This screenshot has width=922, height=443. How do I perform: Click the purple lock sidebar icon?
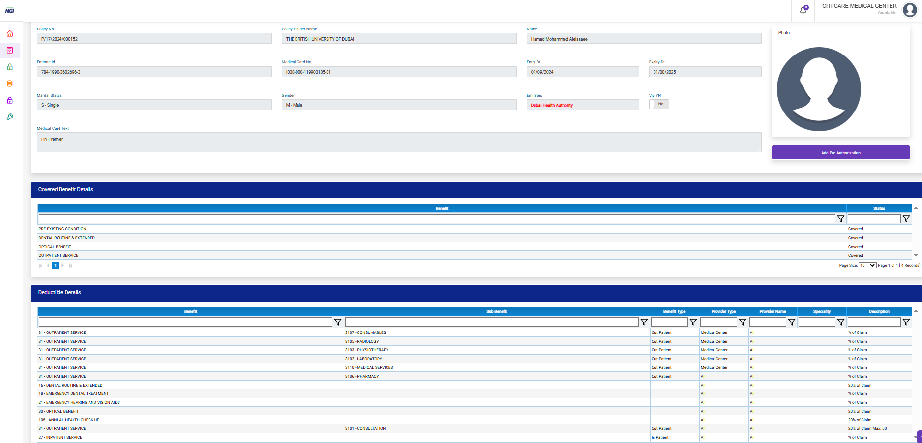pos(10,100)
